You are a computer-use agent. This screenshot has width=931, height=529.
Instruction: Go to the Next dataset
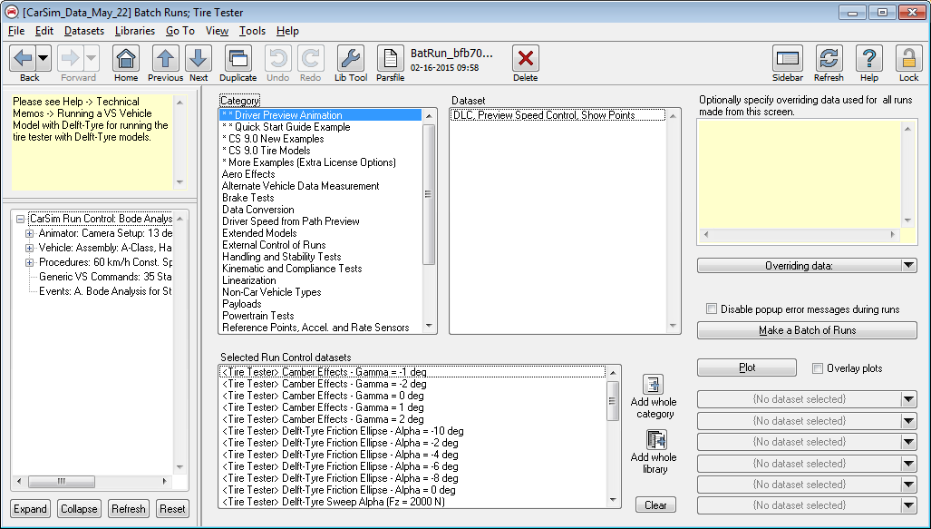pyautogui.click(x=199, y=58)
